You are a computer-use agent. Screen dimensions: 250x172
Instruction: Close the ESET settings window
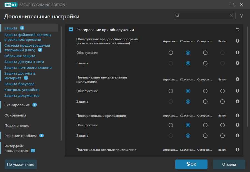click(x=241, y=5)
